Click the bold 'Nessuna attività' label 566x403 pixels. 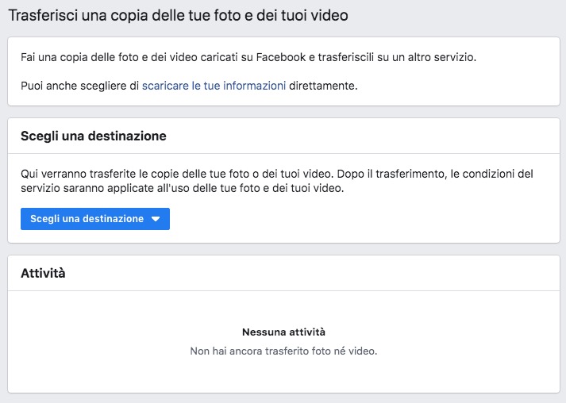[x=283, y=332]
